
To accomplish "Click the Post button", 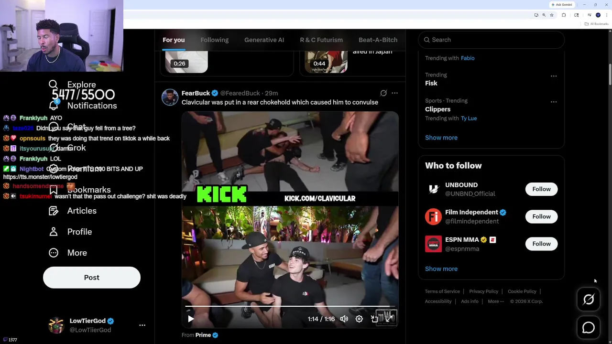I will pyautogui.click(x=92, y=278).
